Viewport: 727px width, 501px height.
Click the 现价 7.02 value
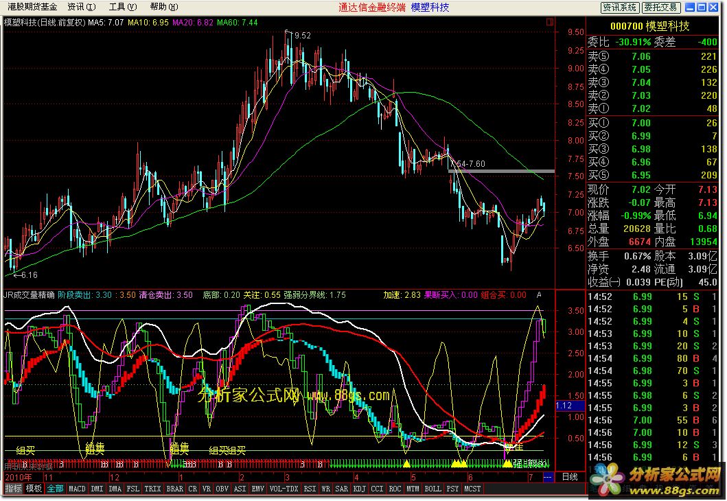click(x=641, y=189)
